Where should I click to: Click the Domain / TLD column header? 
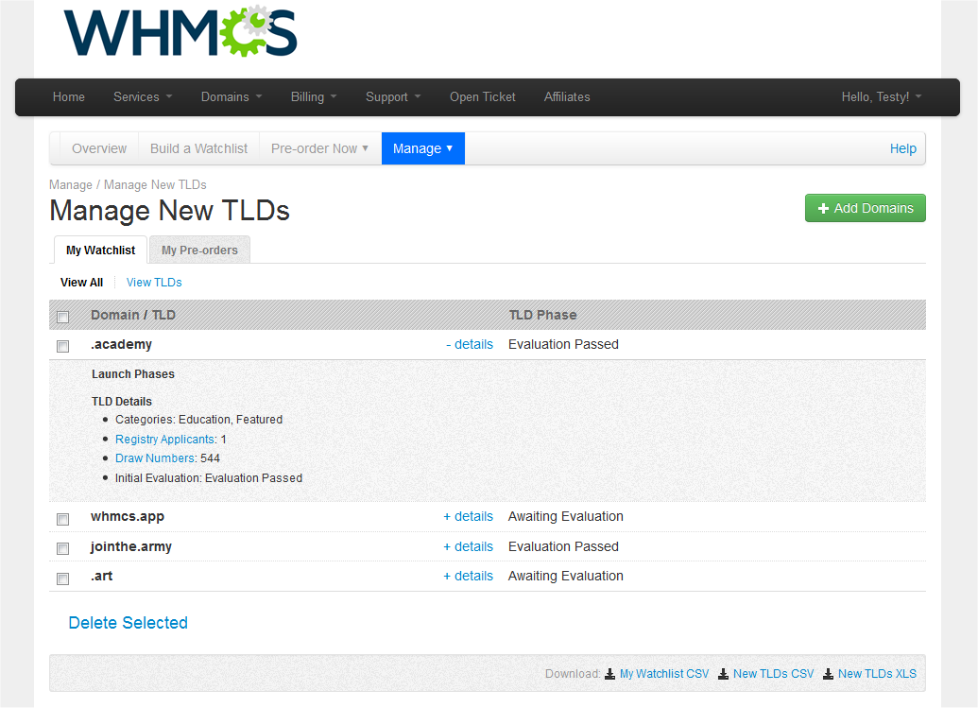[133, 315]
